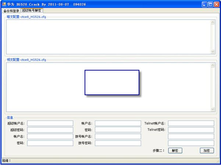Minimize the HG526 Crack window
221x165 pixels.
click(204, 4)
